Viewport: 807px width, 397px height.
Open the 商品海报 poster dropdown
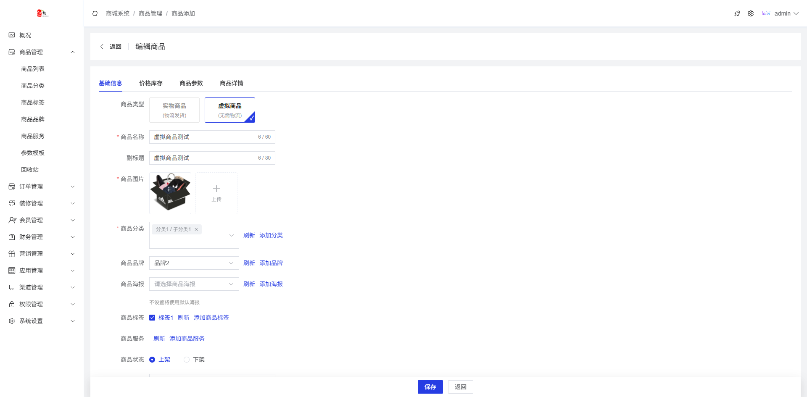[x=194, y=284]
